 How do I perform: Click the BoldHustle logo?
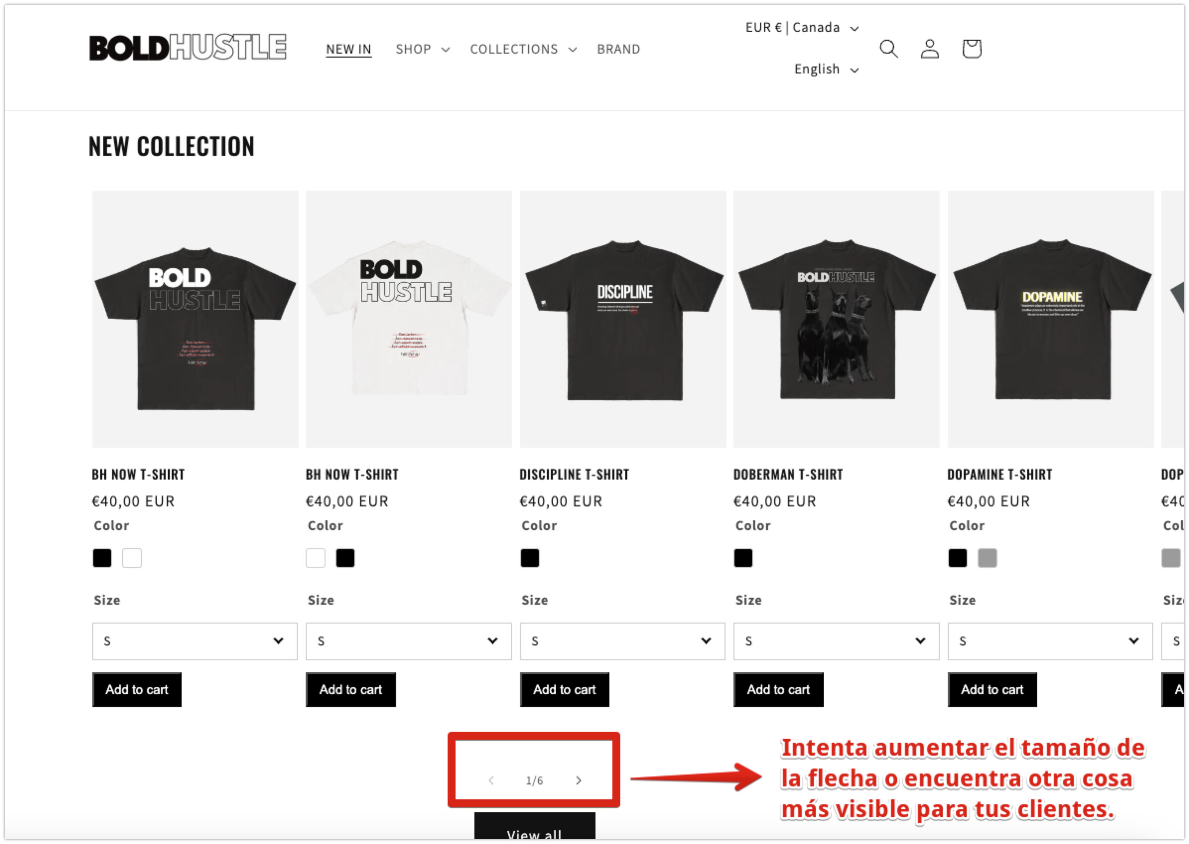point(188,48)
